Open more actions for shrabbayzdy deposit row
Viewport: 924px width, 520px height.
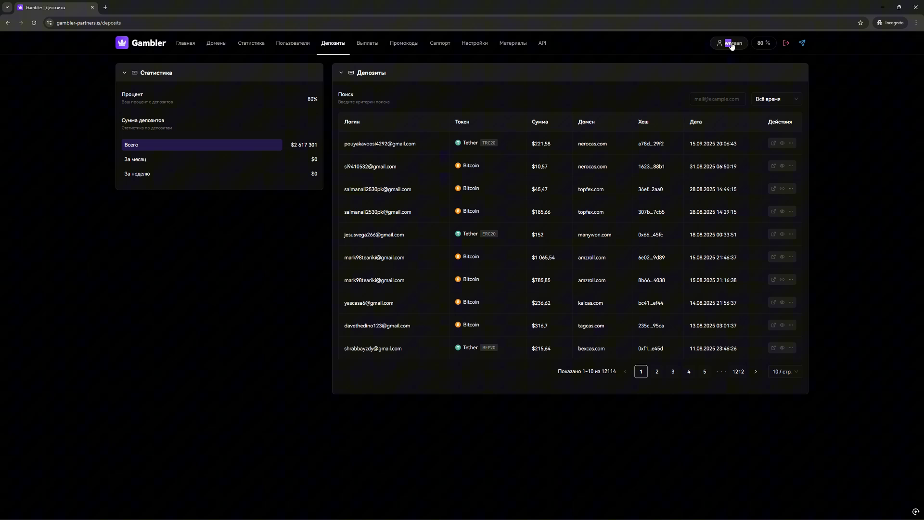tap(791, 348)
